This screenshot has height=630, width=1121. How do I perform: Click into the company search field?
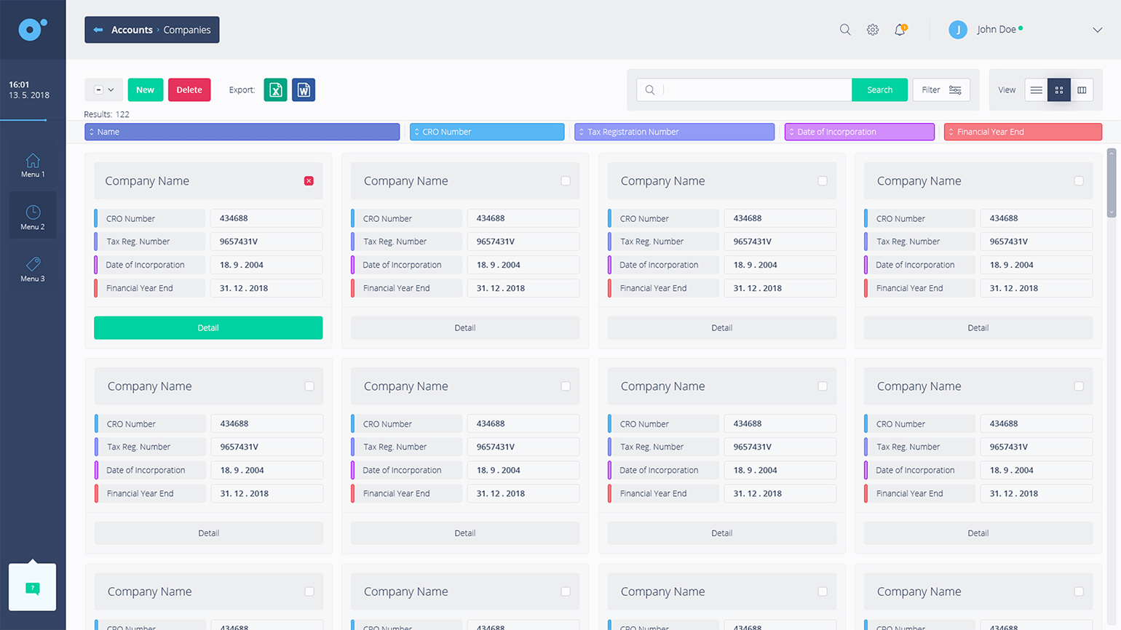click(x=756, y=90)
